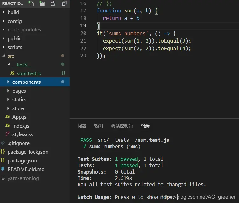This screenshot has width=239, height=203.
Task: Expand the node_modules folder arrow
Action: pos(3,29)
